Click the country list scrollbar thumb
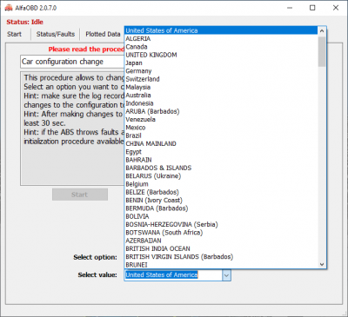This screenshot has height=317, width=348. 322,51
